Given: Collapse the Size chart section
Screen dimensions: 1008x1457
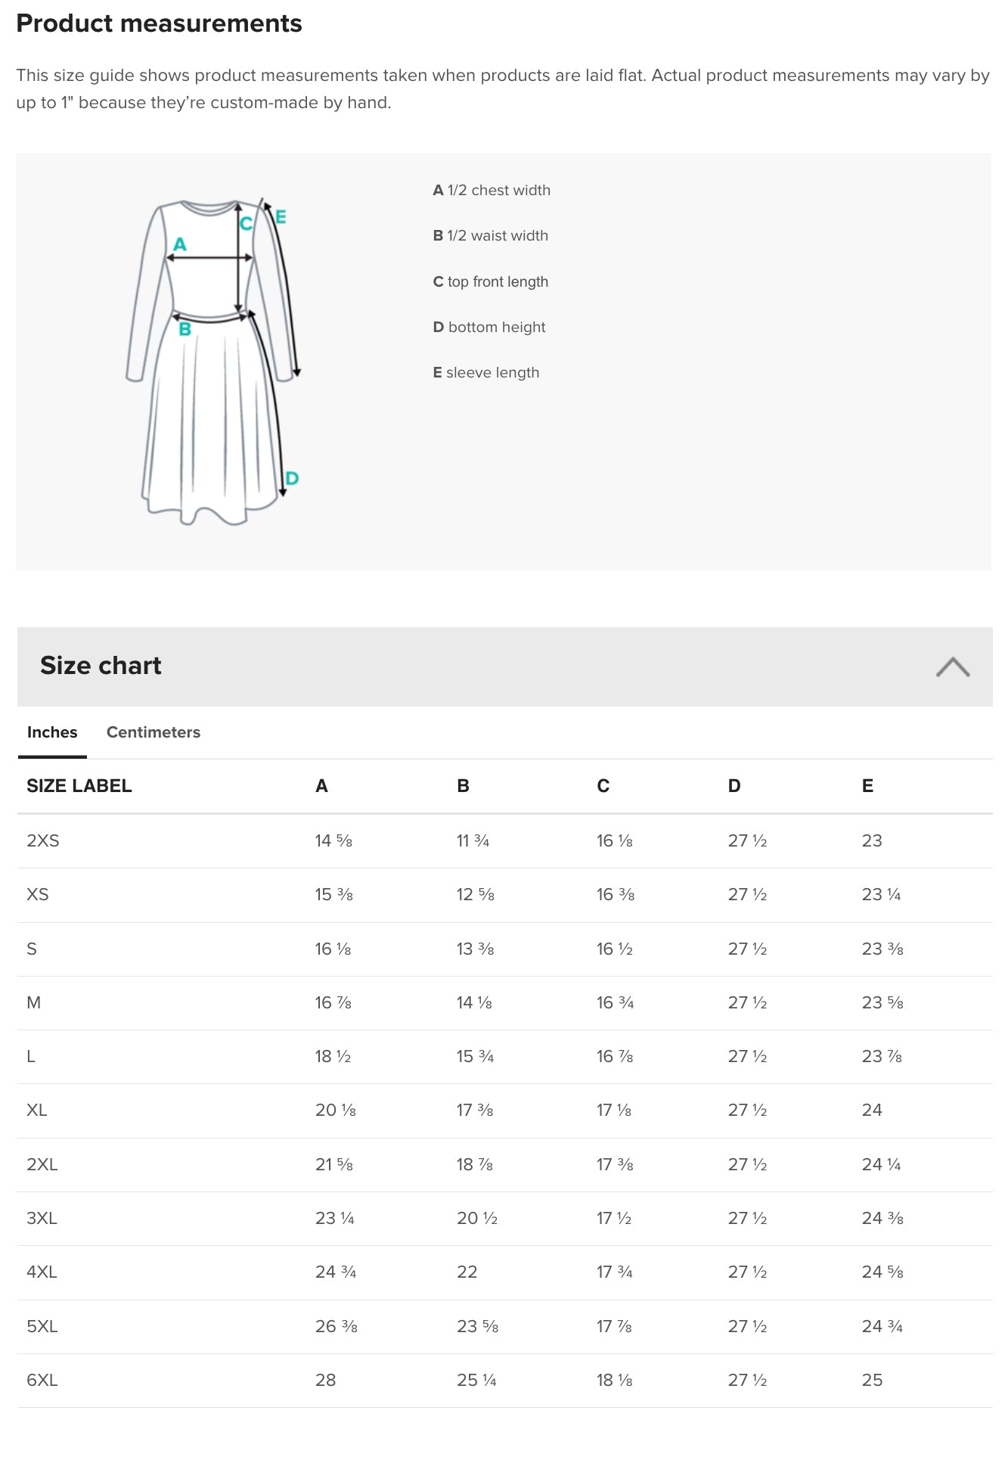Looking at the screenshot, I should coord(954,666).
